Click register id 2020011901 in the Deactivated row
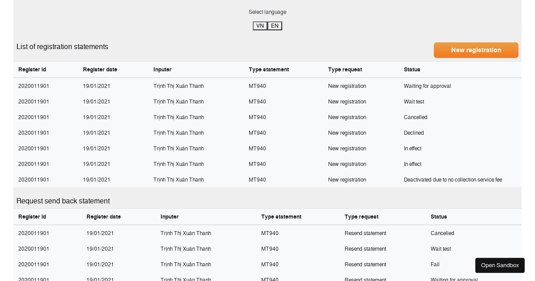Image resolution: width=535 pixels, height=281 pixels. pyautogui.click(x=34, y=180)
